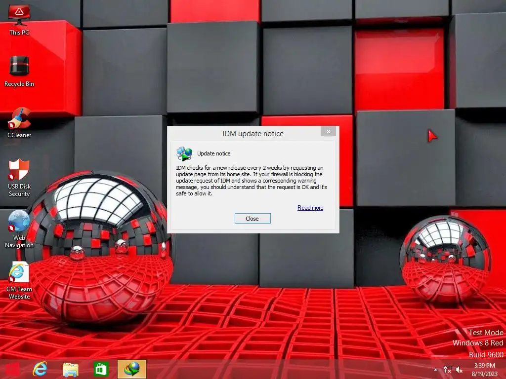Open the network status tray icon
This screenshot has height=379, width=506.
(447, 370)
